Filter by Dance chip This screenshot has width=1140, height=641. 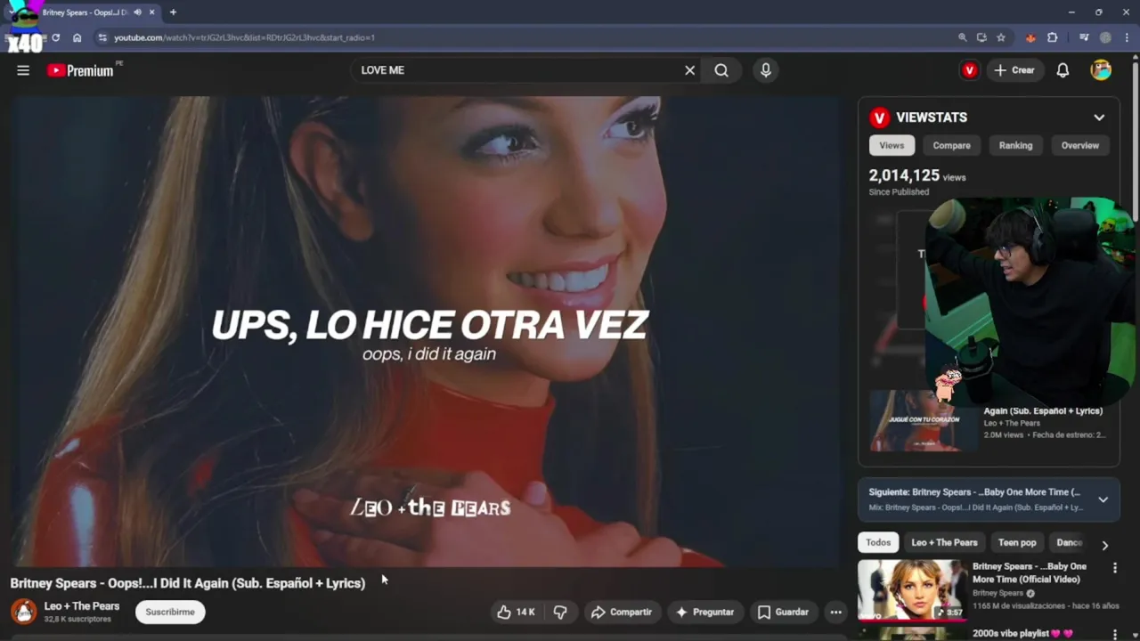click(x=1069, y=542)
